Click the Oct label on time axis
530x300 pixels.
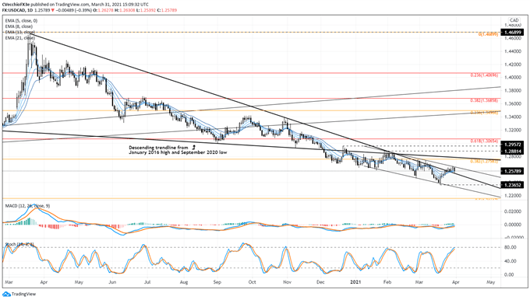pos(252,282)
